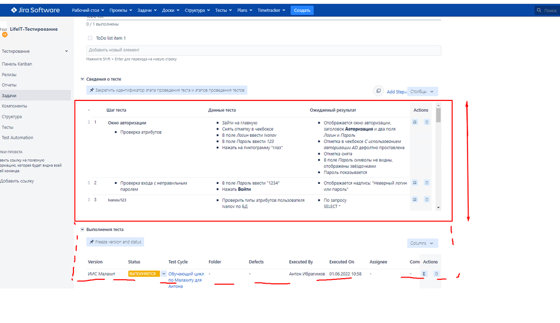Open the Тесты top menu

(223, 10)
